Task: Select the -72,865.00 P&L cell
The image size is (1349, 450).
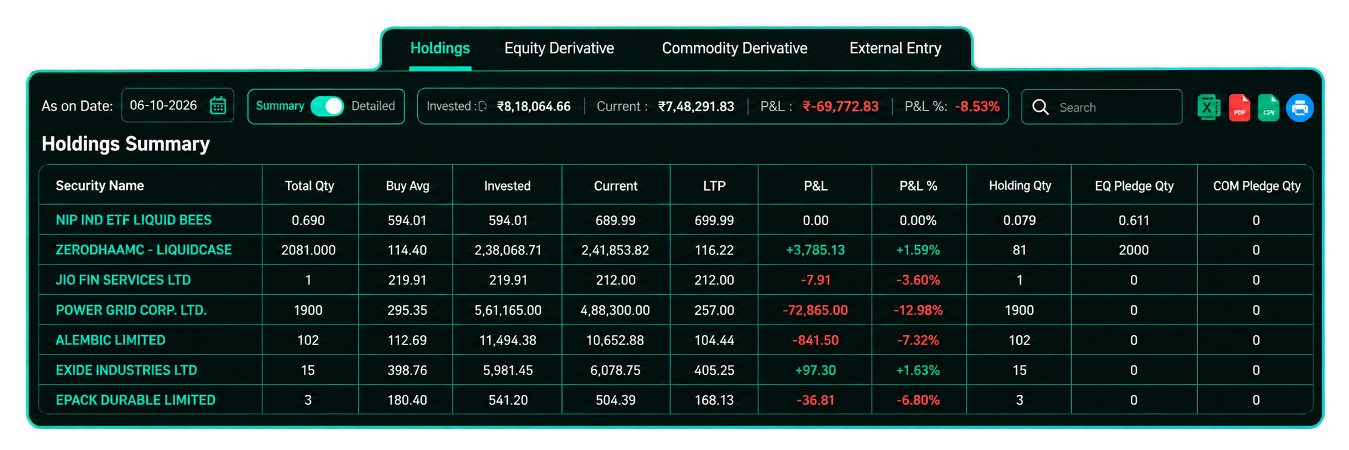Action: (x=815, y=310)
